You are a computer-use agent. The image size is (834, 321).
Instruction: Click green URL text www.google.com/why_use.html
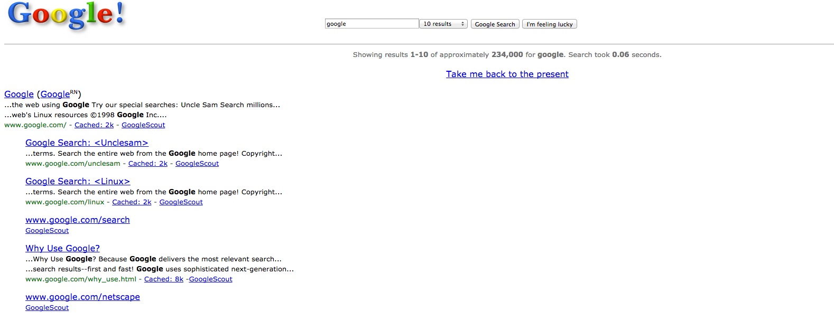[81, 279]
